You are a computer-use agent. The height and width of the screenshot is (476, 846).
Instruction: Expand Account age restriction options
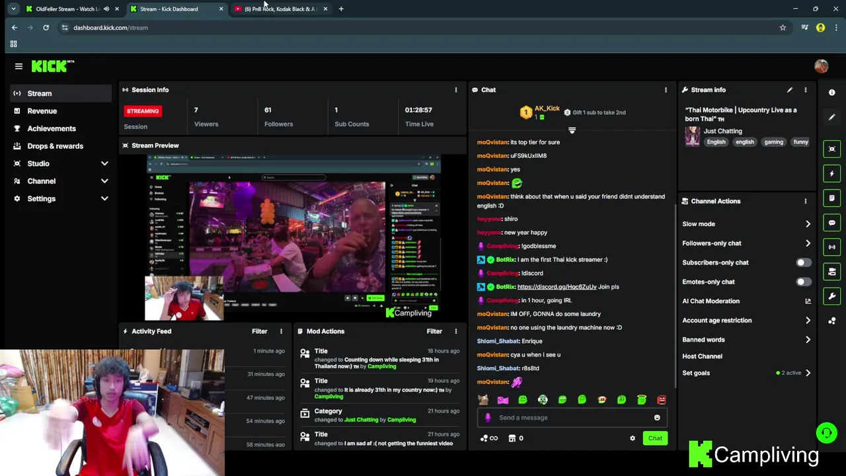click(808, 321)
